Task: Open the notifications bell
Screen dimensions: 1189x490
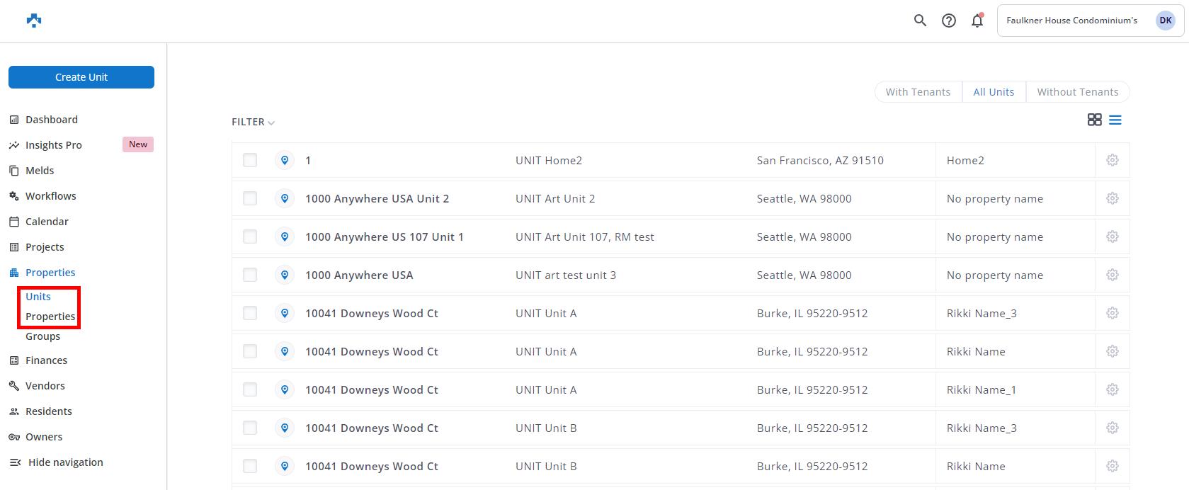Action: [x=977, y=21]
